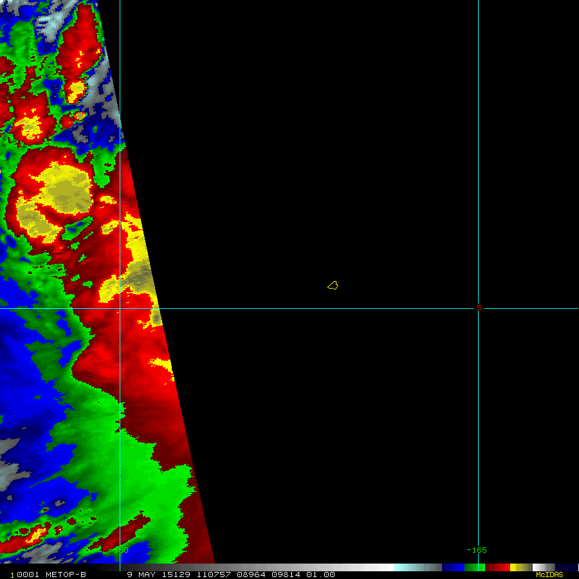Viewport: 579px width, 579px height.
Task: Select the 01.00 resolution value
Action: click(322, 574)
